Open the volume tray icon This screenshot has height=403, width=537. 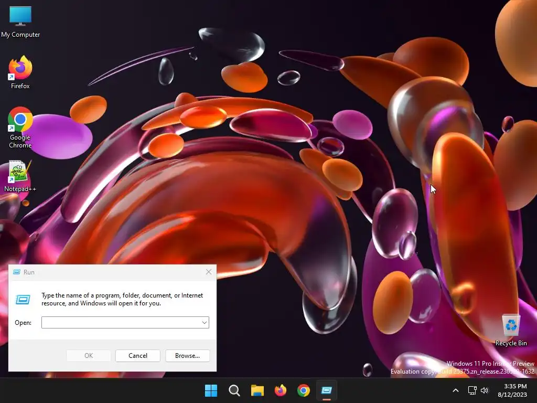[x=484, y=390]
